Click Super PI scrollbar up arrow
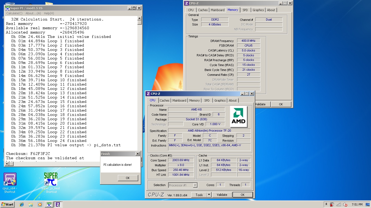This screenshot has height=208, width=371. click(140, 18)
